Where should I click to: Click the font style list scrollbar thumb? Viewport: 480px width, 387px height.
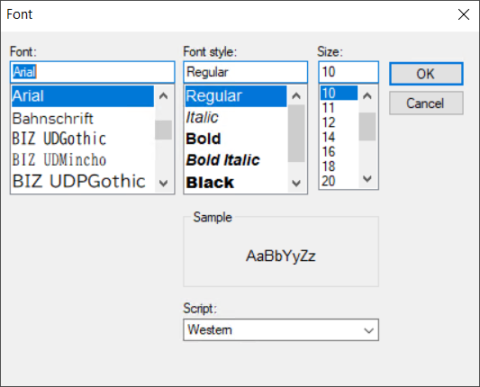tap(296, 133)
